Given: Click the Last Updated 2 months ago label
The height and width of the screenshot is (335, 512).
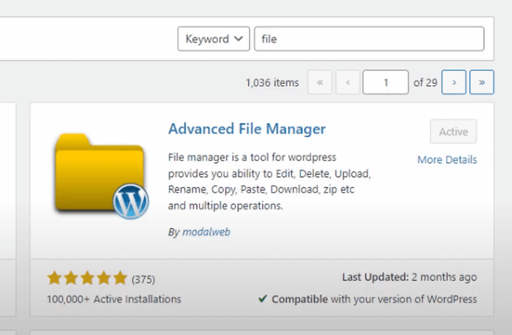Looking at the screenshot, I should (x=409, y=278).
